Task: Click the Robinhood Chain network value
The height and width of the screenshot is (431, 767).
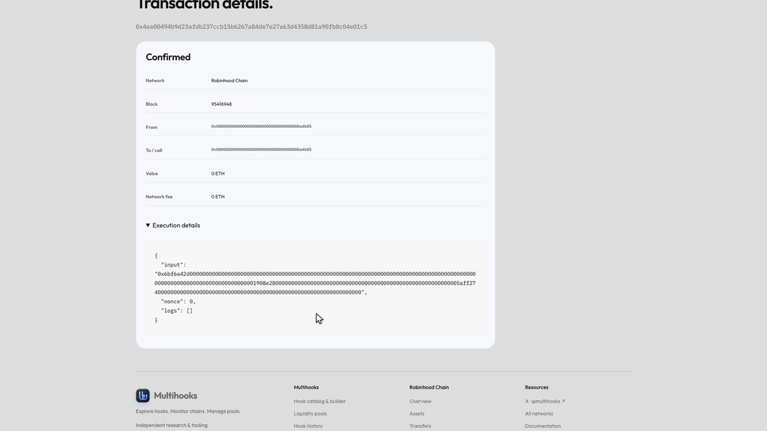Action: (x=229, y=80)
